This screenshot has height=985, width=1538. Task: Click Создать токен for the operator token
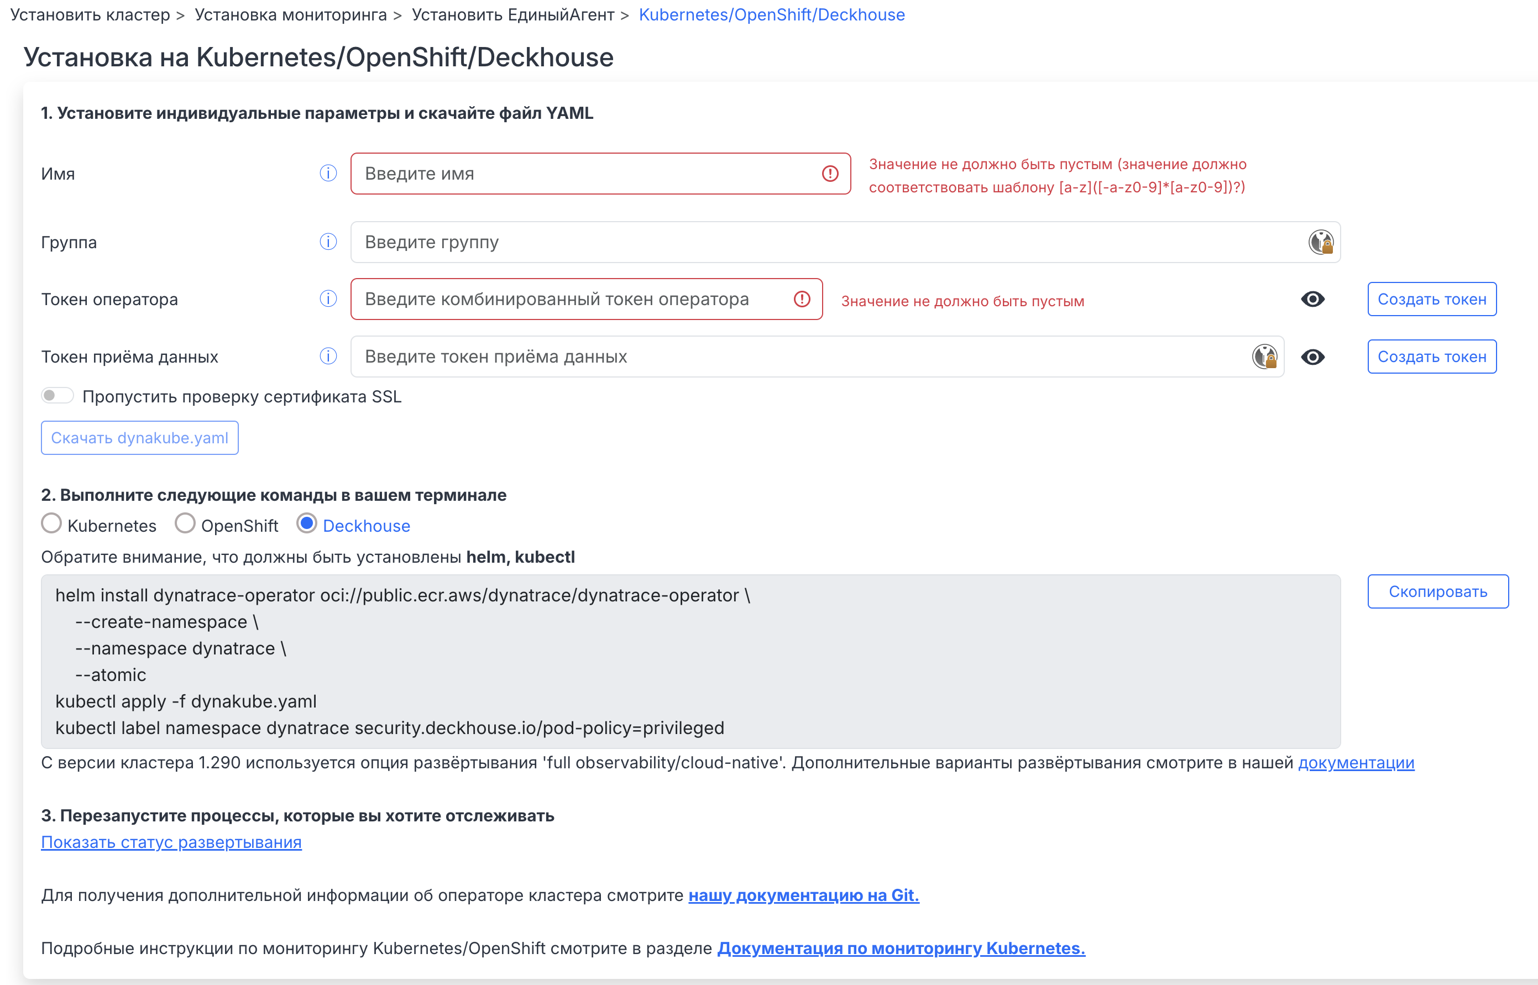(x=1431, y=300)
